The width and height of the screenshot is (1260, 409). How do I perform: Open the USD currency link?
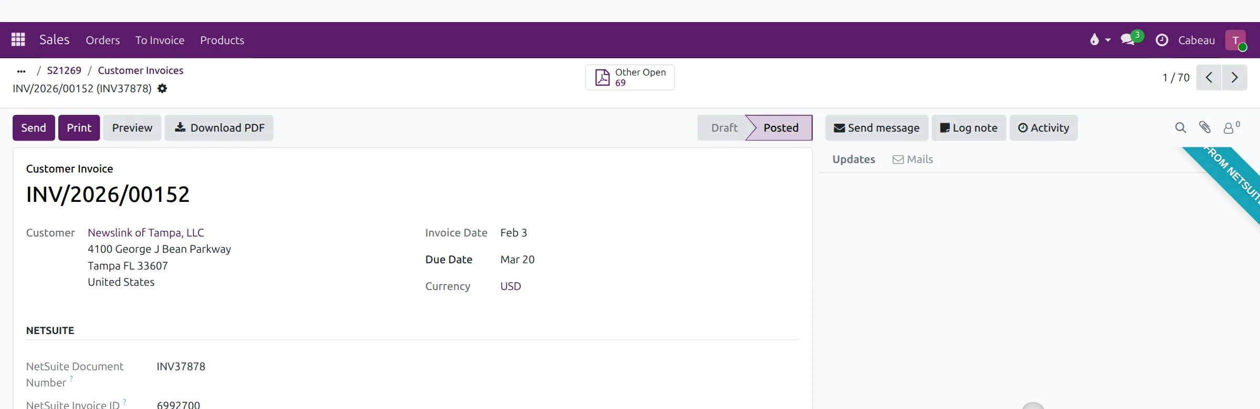pyautogui.click(x=511, y=286)
